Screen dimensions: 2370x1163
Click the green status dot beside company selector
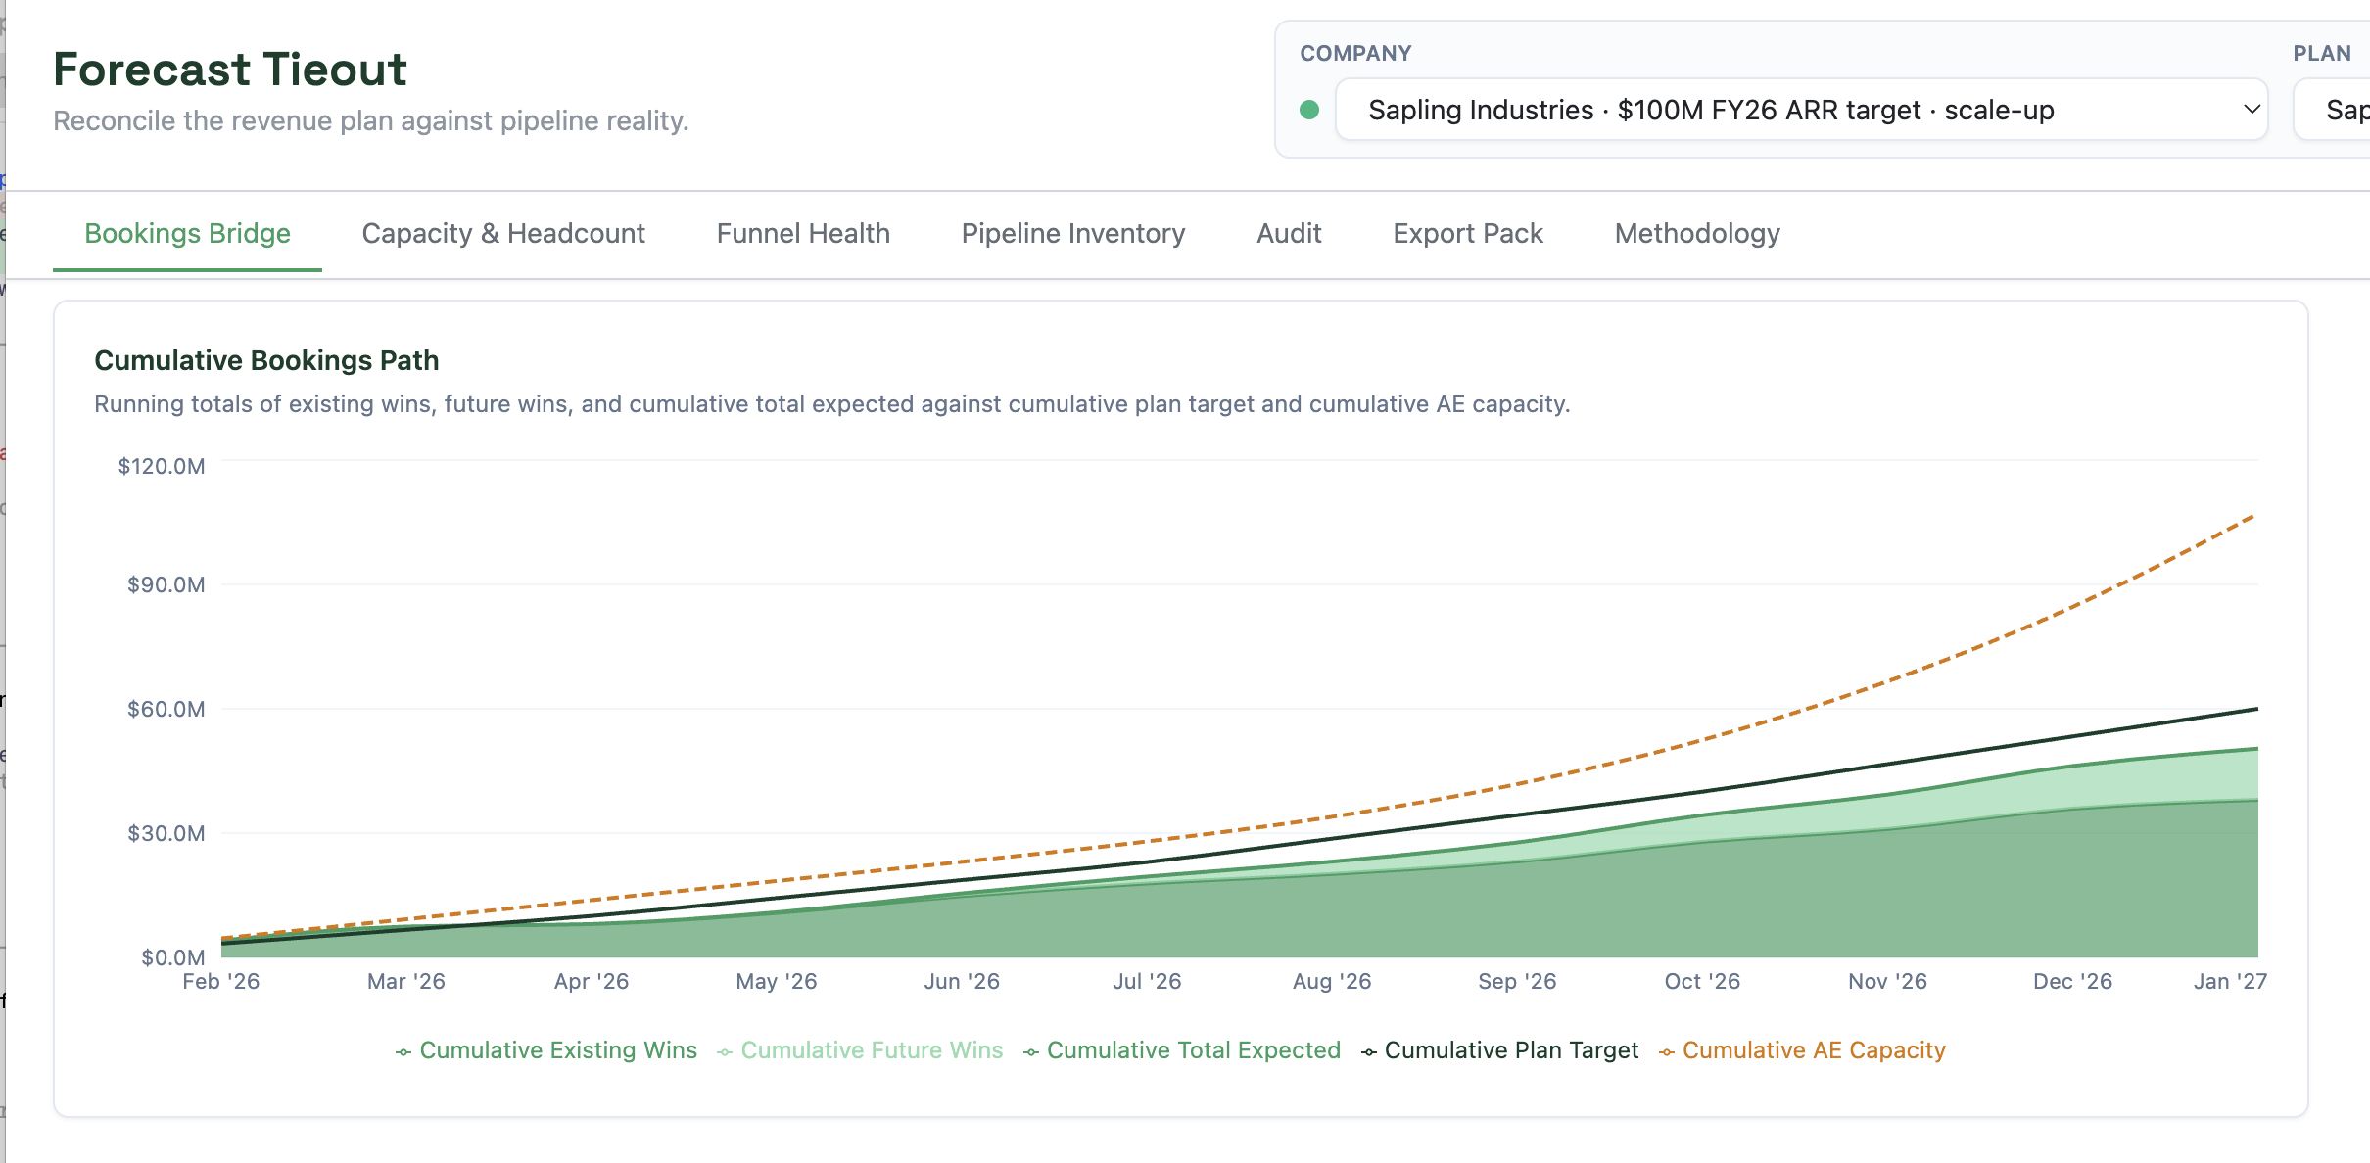1309,110
